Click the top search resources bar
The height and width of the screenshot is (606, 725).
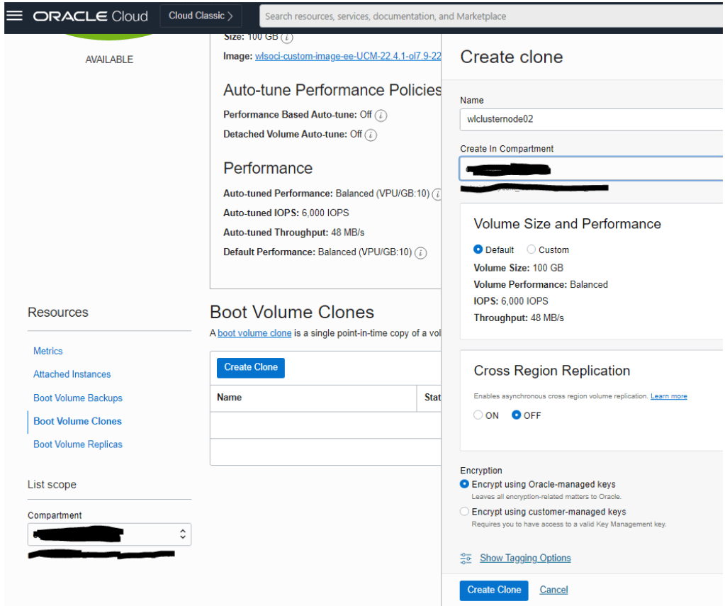489,16
